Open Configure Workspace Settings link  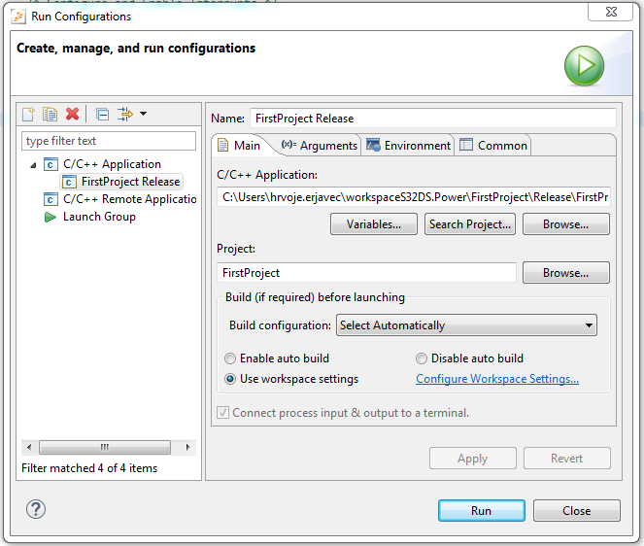497,379
